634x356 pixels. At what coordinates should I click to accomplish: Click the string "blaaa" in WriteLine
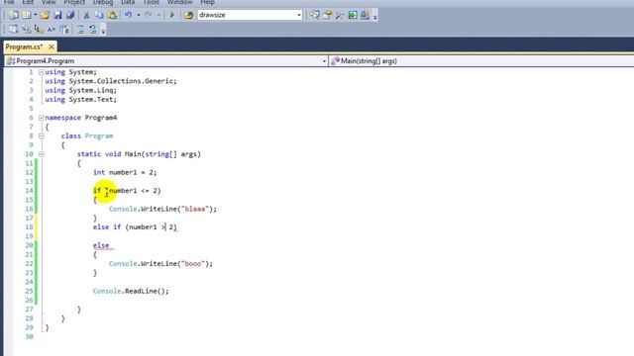(x=195, y=209)
